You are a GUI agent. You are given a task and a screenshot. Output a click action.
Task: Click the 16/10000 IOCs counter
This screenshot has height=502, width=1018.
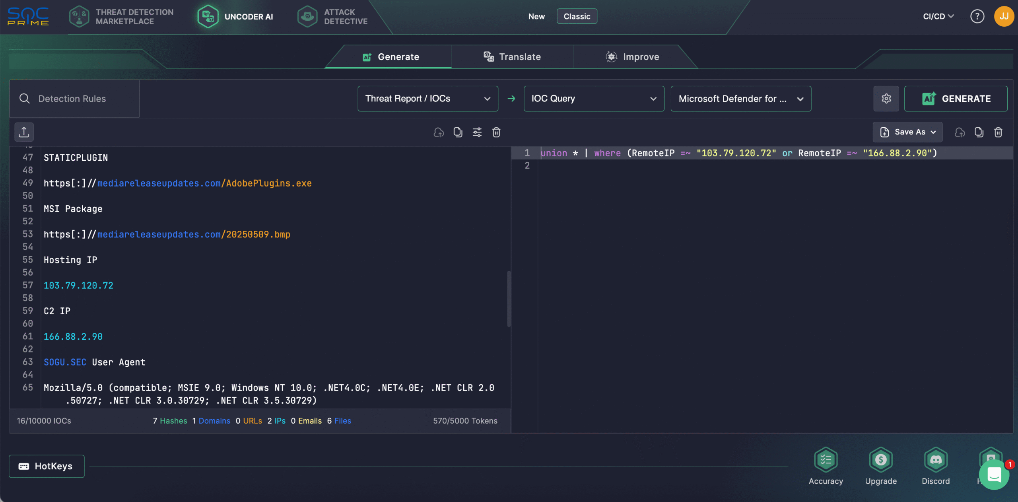click(x=44, y=421)
